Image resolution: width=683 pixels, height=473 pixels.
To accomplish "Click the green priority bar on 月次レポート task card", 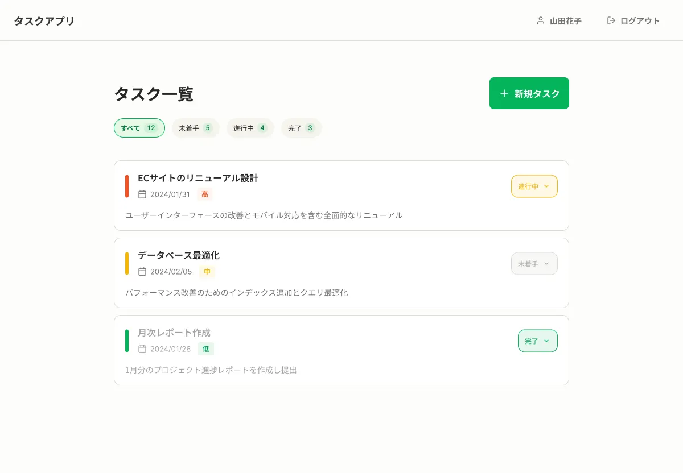I will [x=126, y=341].
